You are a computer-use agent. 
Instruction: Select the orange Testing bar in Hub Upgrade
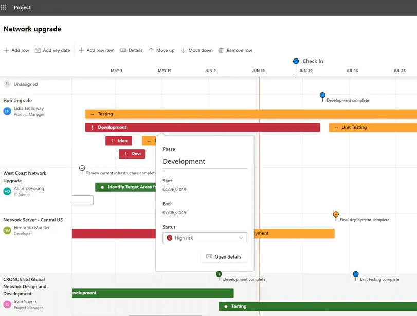[251, 114]
